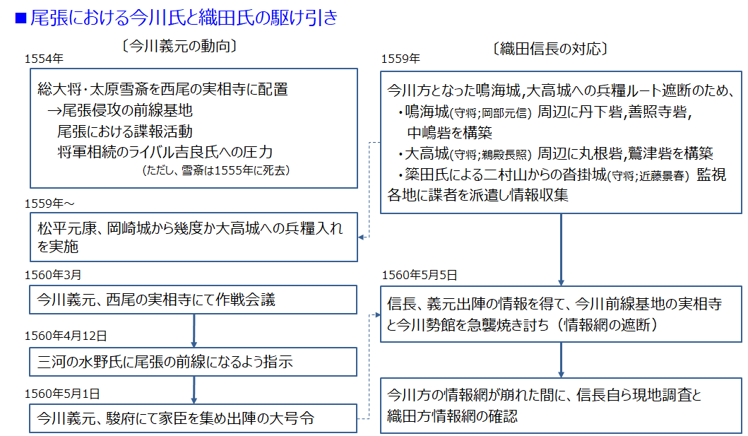Select the 〔今川義元の動向〕 column header
This screenshot has height=436, width=748.
[178, 46]
